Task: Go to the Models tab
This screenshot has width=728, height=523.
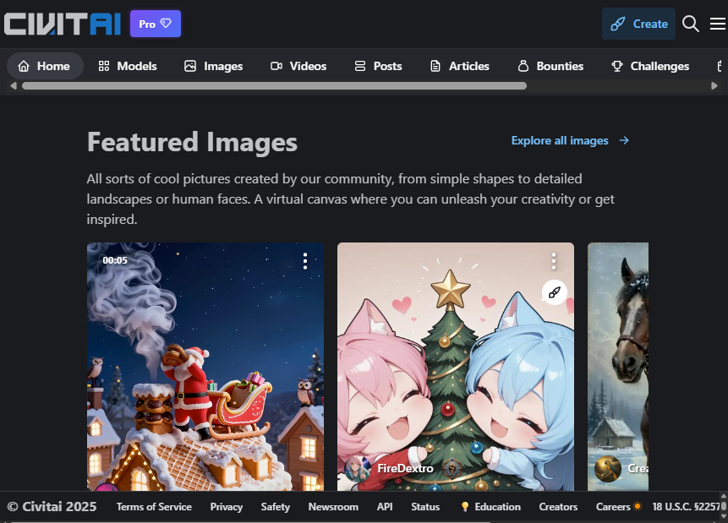Action: click(x=128, y=66)
